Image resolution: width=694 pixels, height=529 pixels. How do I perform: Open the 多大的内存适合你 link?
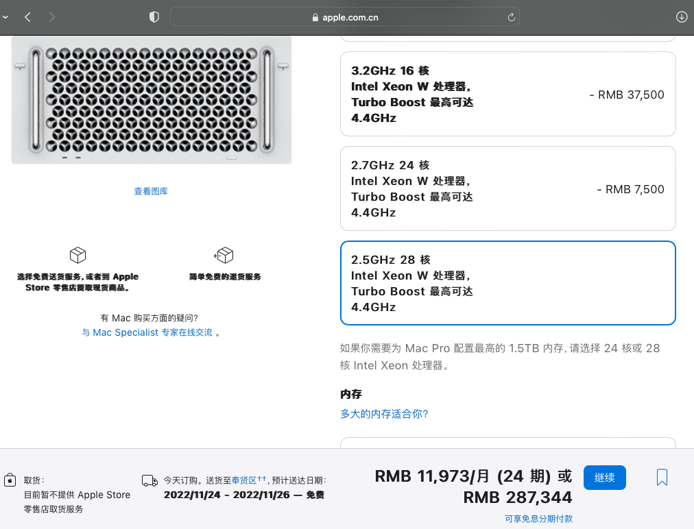pos(384,414)
